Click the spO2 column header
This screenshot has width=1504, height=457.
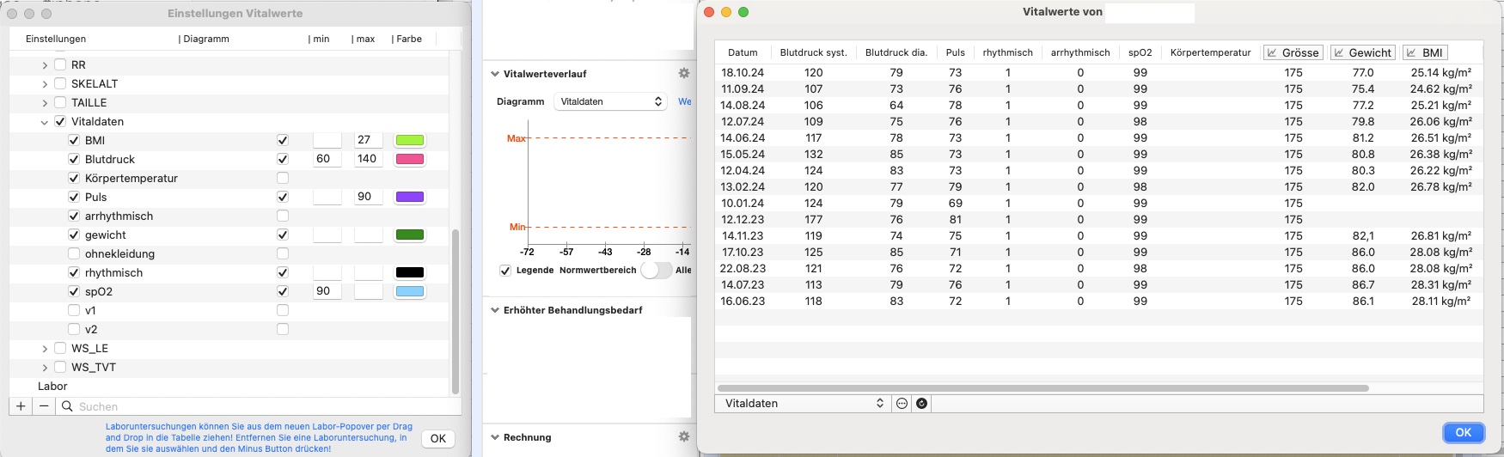click(1140, 52)
